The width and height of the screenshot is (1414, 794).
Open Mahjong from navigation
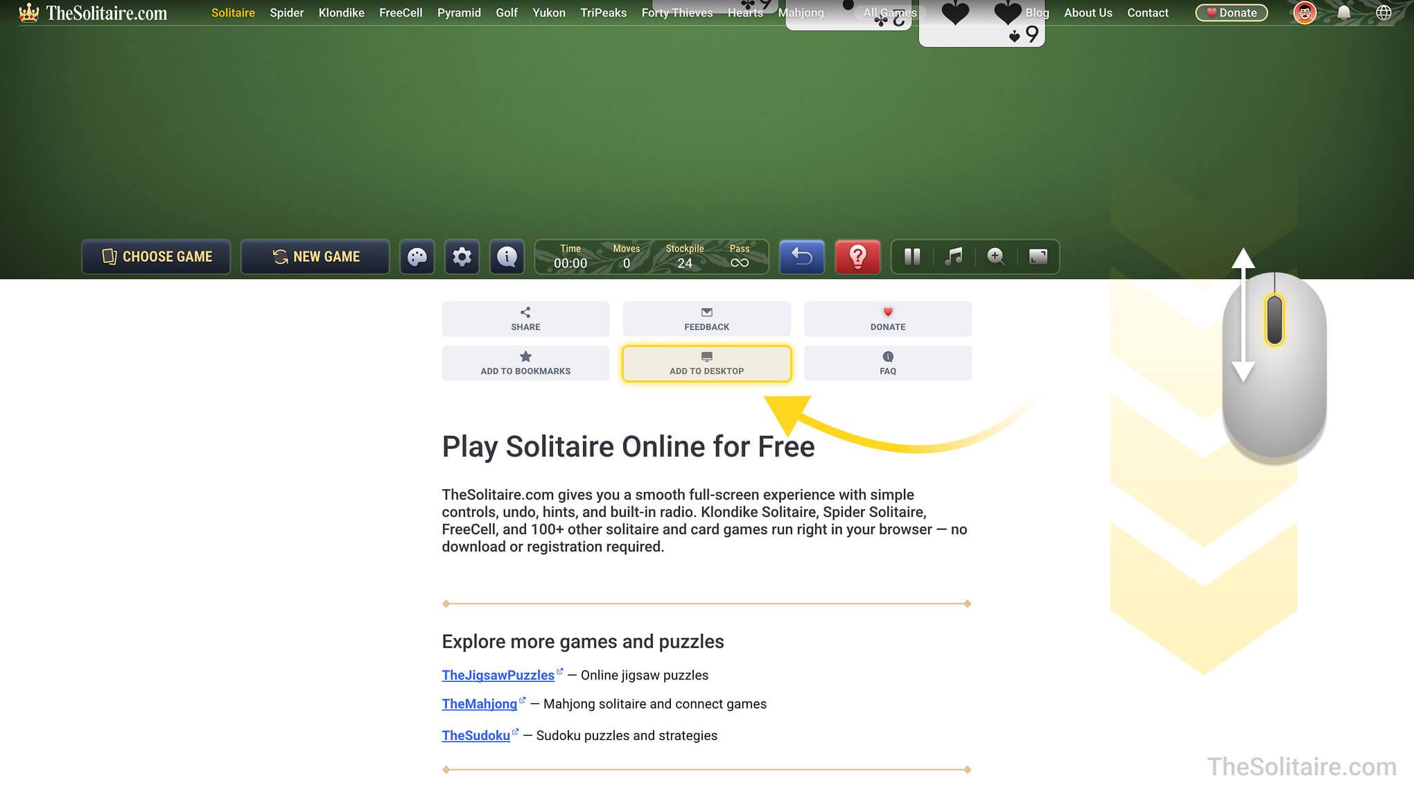coord(801,12)
